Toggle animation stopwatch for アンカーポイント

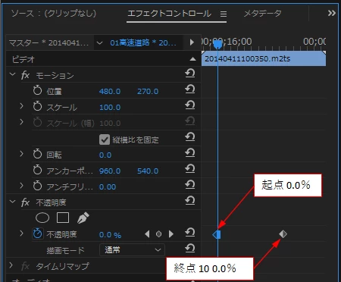[x=37, y=170]
